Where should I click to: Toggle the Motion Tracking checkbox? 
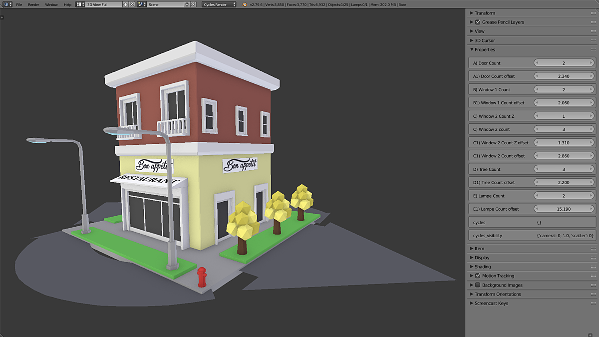pos(478,276)
